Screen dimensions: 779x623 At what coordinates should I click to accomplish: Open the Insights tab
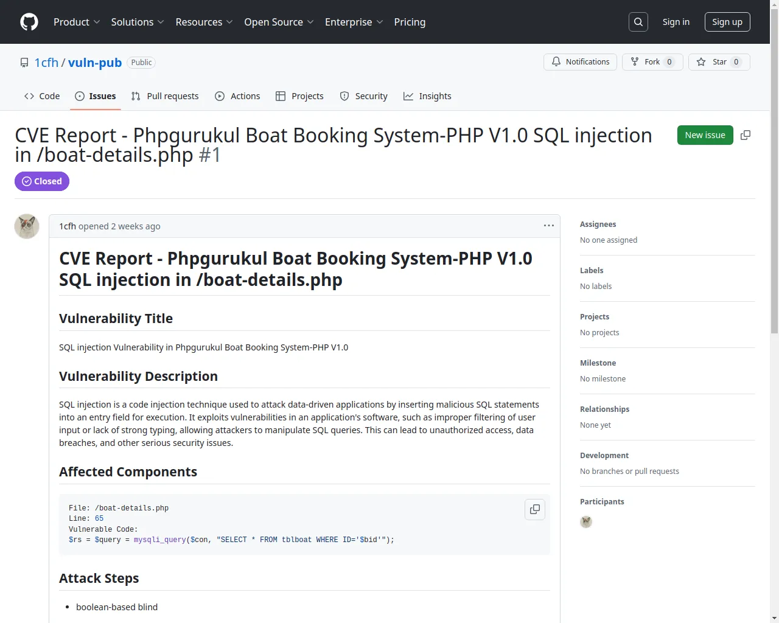427,96
